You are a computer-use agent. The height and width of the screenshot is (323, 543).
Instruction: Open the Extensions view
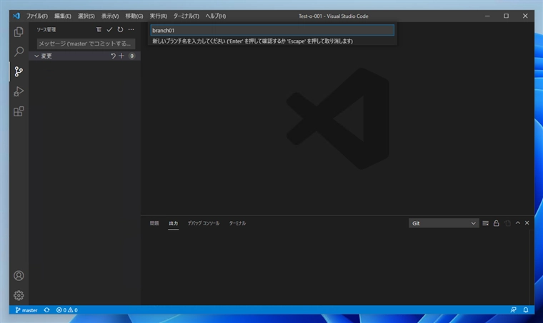pos(19,111)
